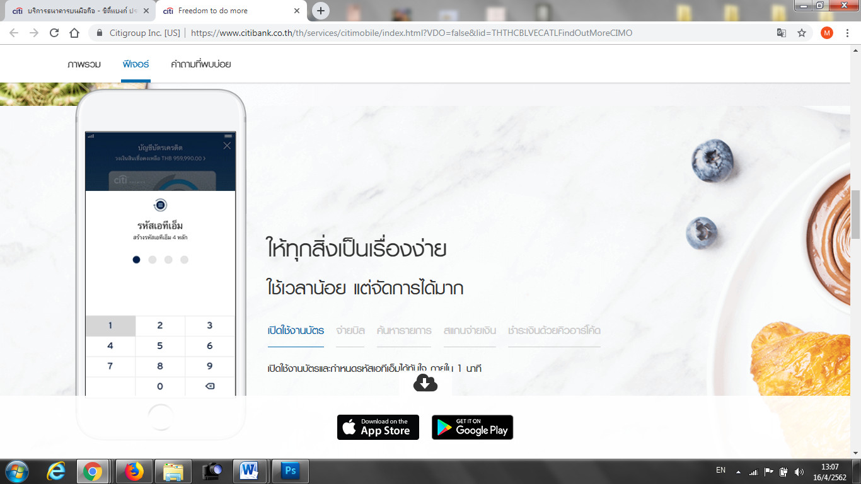Click the Chrome taskbar icon
This screenshot has height=484, width=861.
(93, 471)
